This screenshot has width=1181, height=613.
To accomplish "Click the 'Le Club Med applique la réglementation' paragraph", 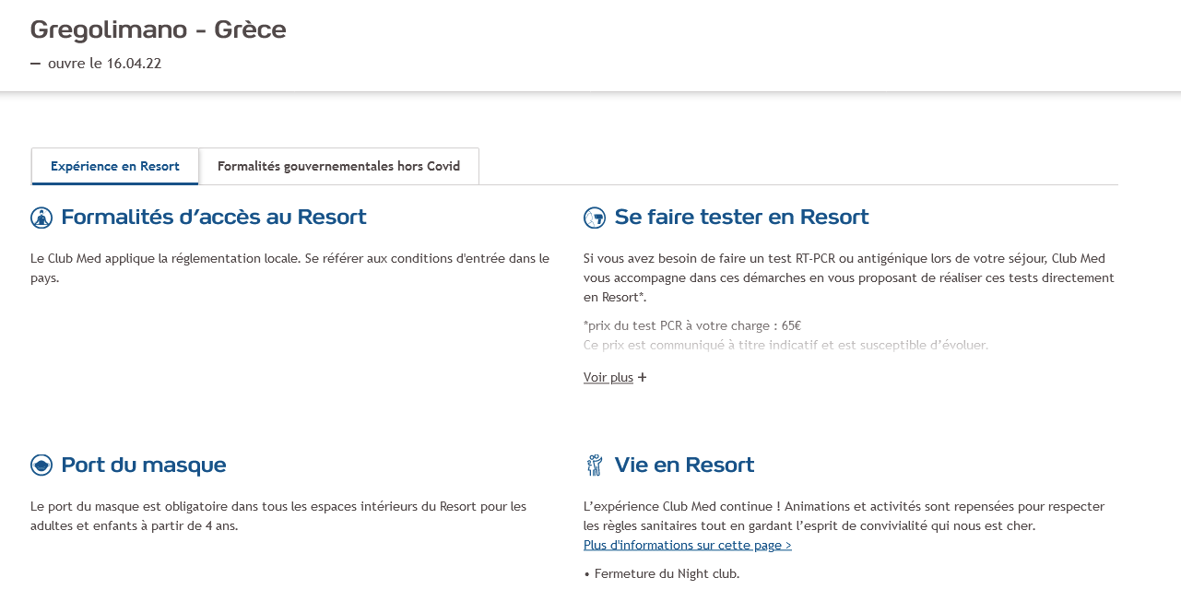I will coord(290,267).
